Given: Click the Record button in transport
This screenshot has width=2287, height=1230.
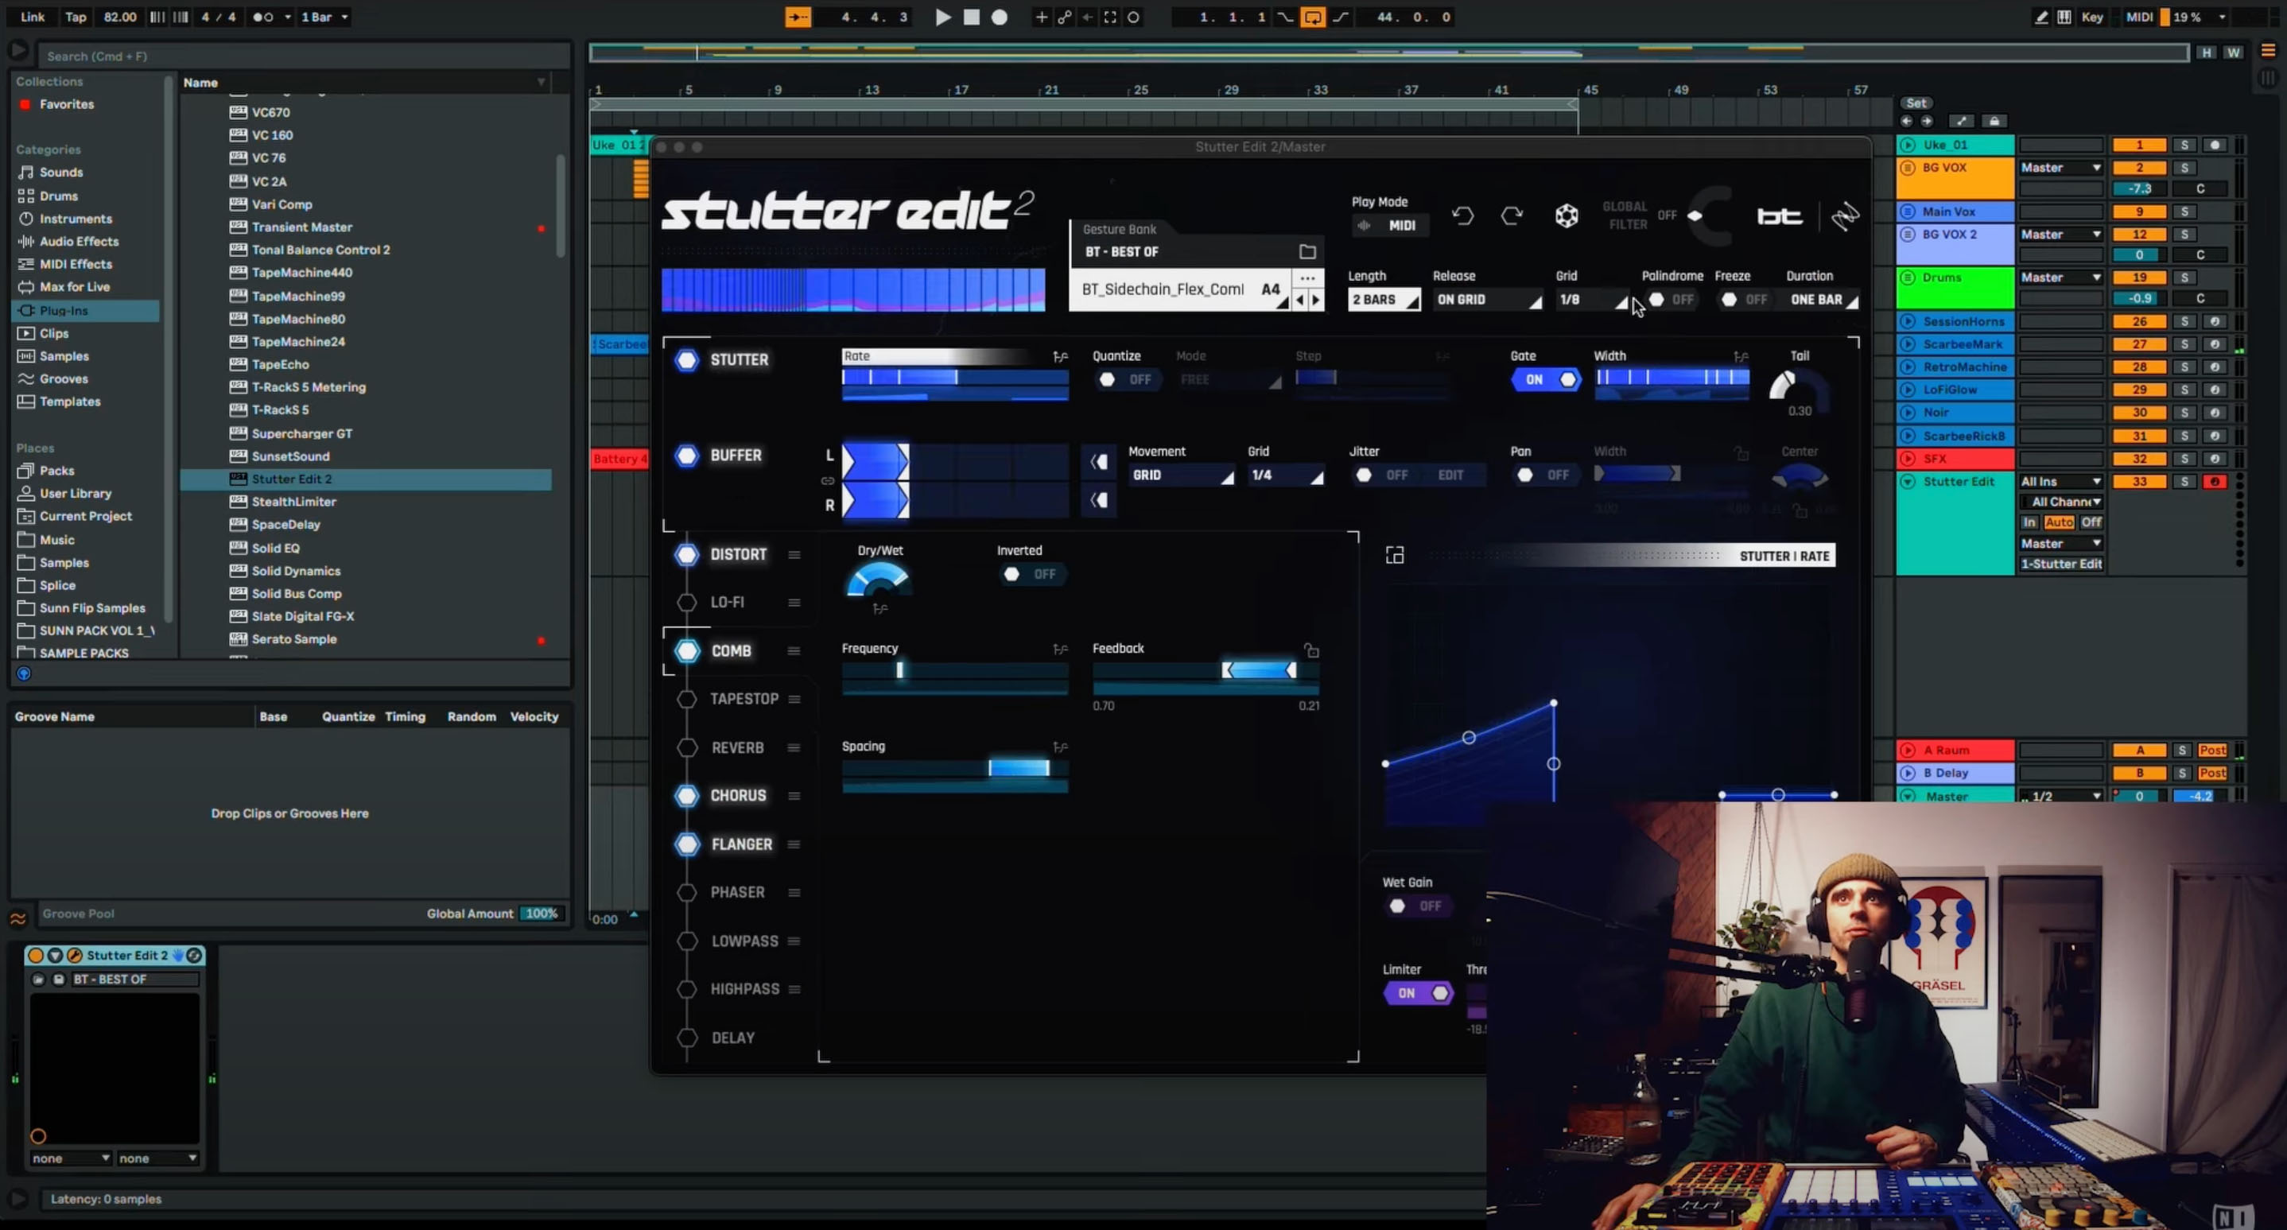Looking at the screenshot, I should (1000, 17).
